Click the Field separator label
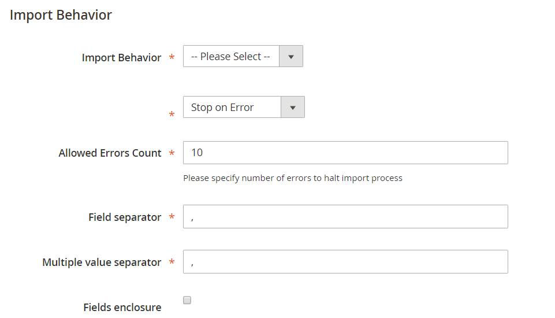The image size is (555, 318). pos(125,217)
